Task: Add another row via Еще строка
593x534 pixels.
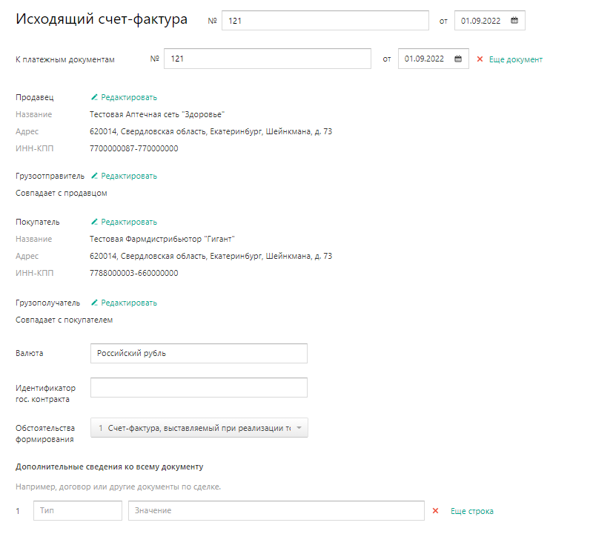Action: pyautogui.click(x=471, y=511)
